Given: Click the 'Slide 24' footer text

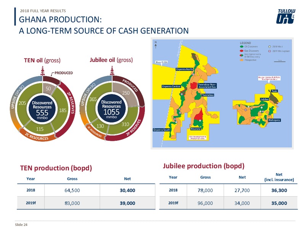Looking at the screenshot, I should pos(21,225).
